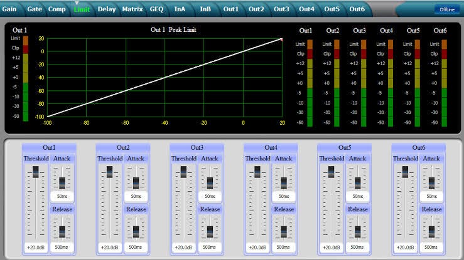464x260 pixels.
Task: Click the Out3 Threshold slider handle
Action: [x=183, y=172]
